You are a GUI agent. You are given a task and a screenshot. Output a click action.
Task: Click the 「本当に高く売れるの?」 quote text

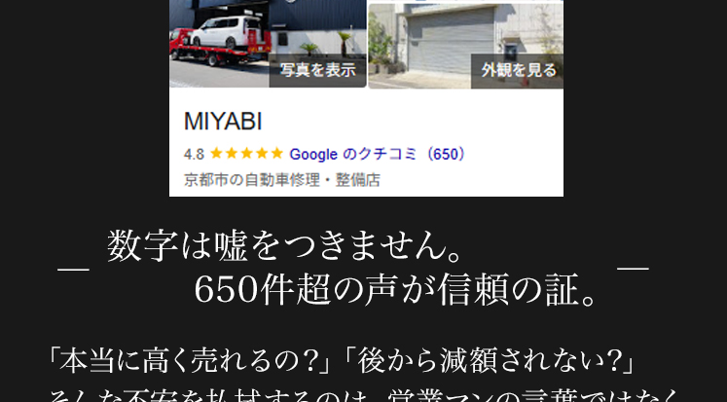tap(191, 361)
